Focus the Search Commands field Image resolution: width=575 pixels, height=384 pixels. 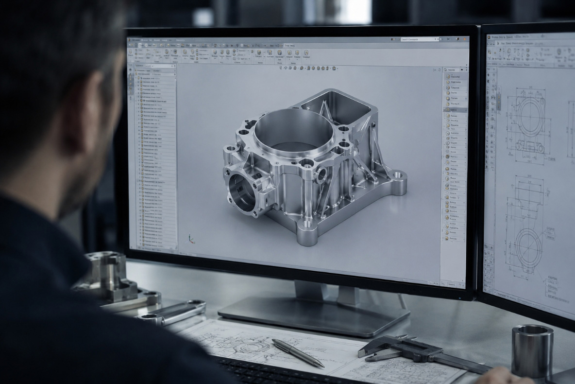419,39
